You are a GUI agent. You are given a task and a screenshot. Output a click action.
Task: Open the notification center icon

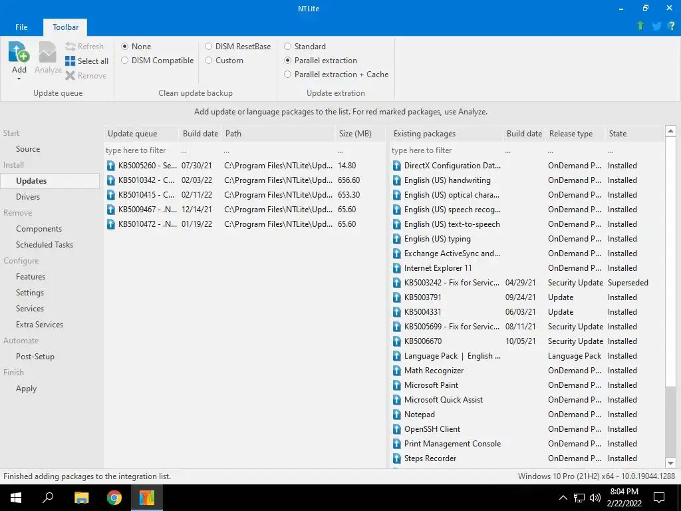coord(659,498)
